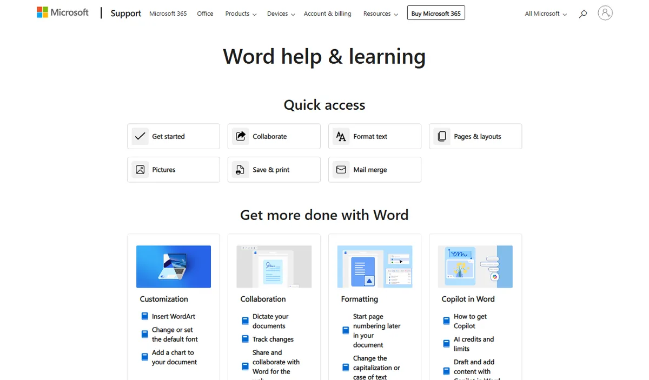This screenshot has height=380, width=649.
Task: Click the Format text icon
Action: point(341,136)
